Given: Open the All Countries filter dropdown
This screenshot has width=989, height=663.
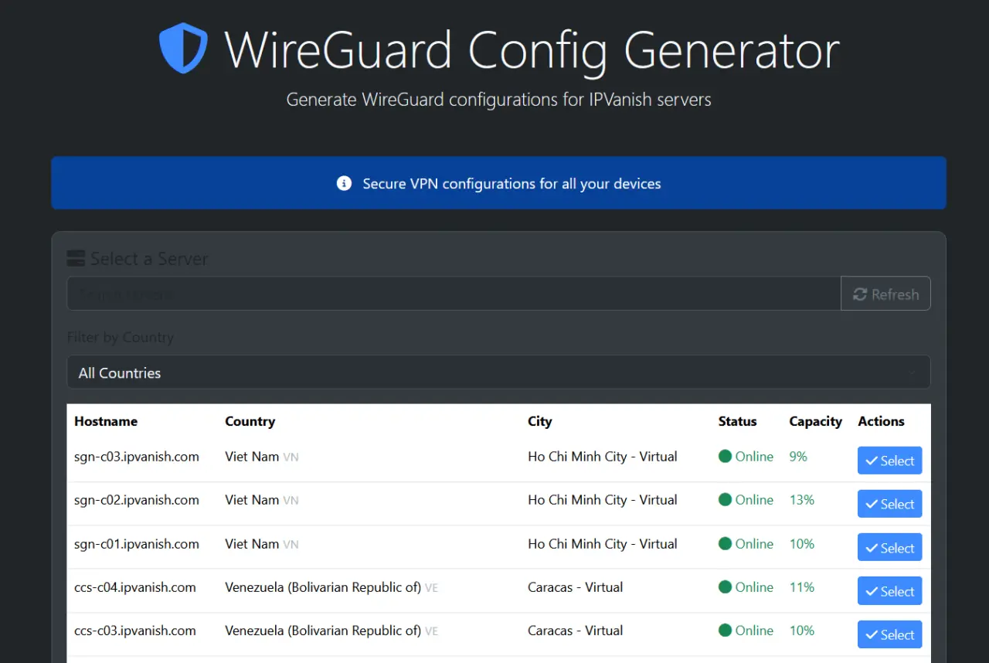Looking at the screenshot, I should click(498, 372).
